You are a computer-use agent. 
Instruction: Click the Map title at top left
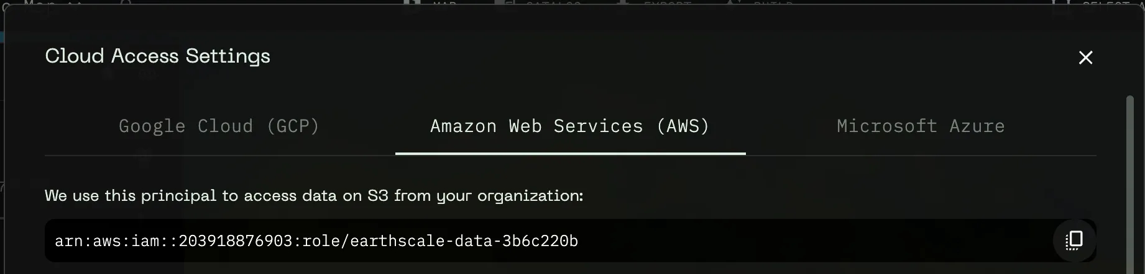point(40,3)
